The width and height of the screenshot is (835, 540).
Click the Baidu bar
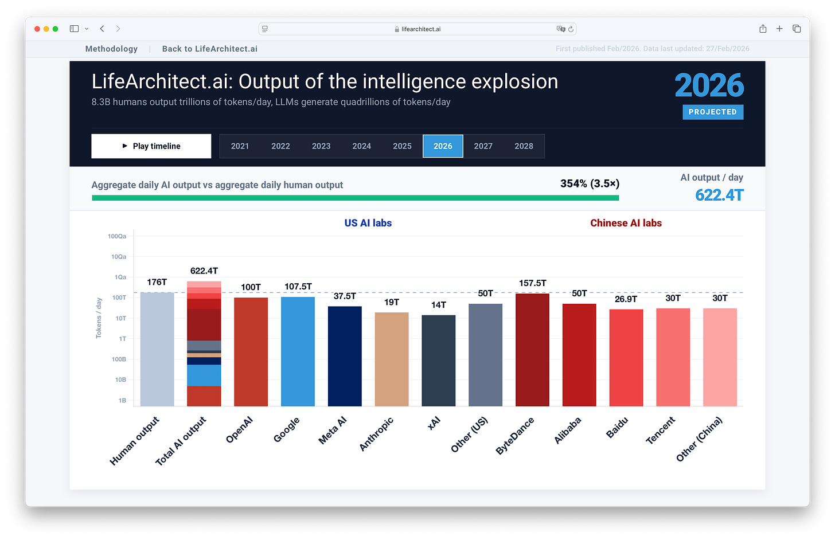626,358
